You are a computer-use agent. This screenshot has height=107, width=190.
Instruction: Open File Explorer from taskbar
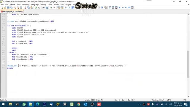click(10, 104)
